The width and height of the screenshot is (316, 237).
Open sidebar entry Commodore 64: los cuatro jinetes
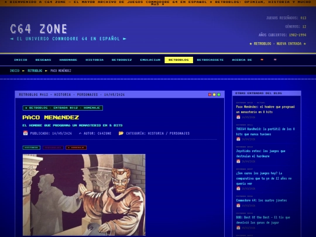pos(262,200)
